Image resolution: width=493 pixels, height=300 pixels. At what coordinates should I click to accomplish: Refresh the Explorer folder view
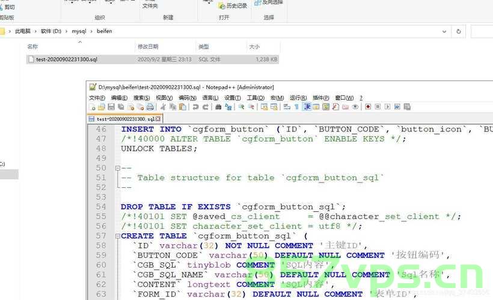(x=459, y=31)
